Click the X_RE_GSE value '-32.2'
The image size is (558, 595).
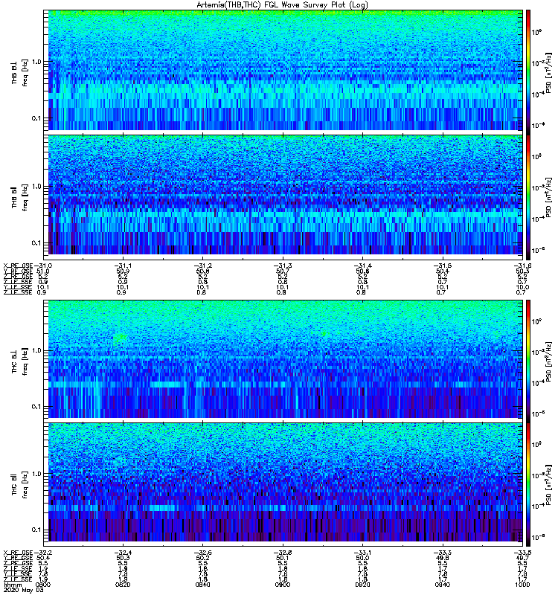tap(43, 553)
